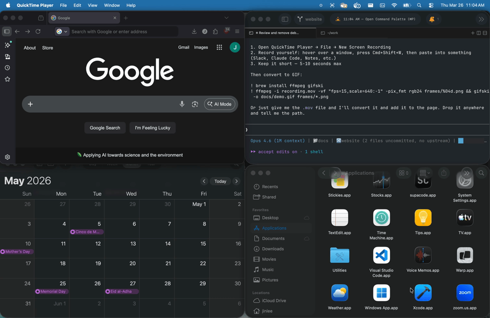Open Finder group-by dropdown
This screenshot has height=318, width=490.
pyautogui.click(x=425, y=173)
